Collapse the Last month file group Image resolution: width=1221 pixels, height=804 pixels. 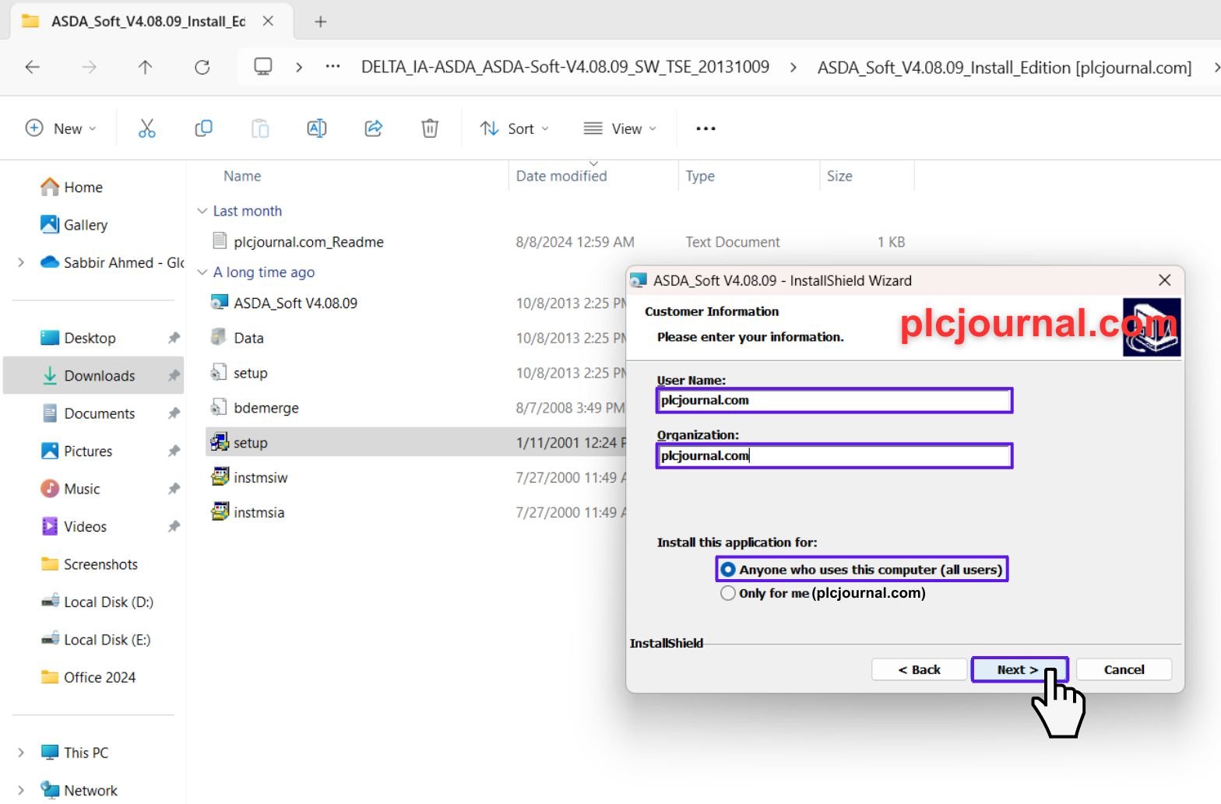click(202, 211)
